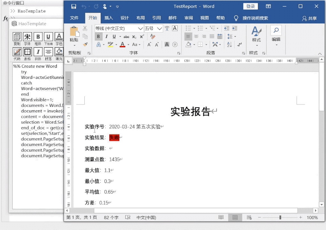
Task: Open the 文件 File tab
Action: (74, 18)
